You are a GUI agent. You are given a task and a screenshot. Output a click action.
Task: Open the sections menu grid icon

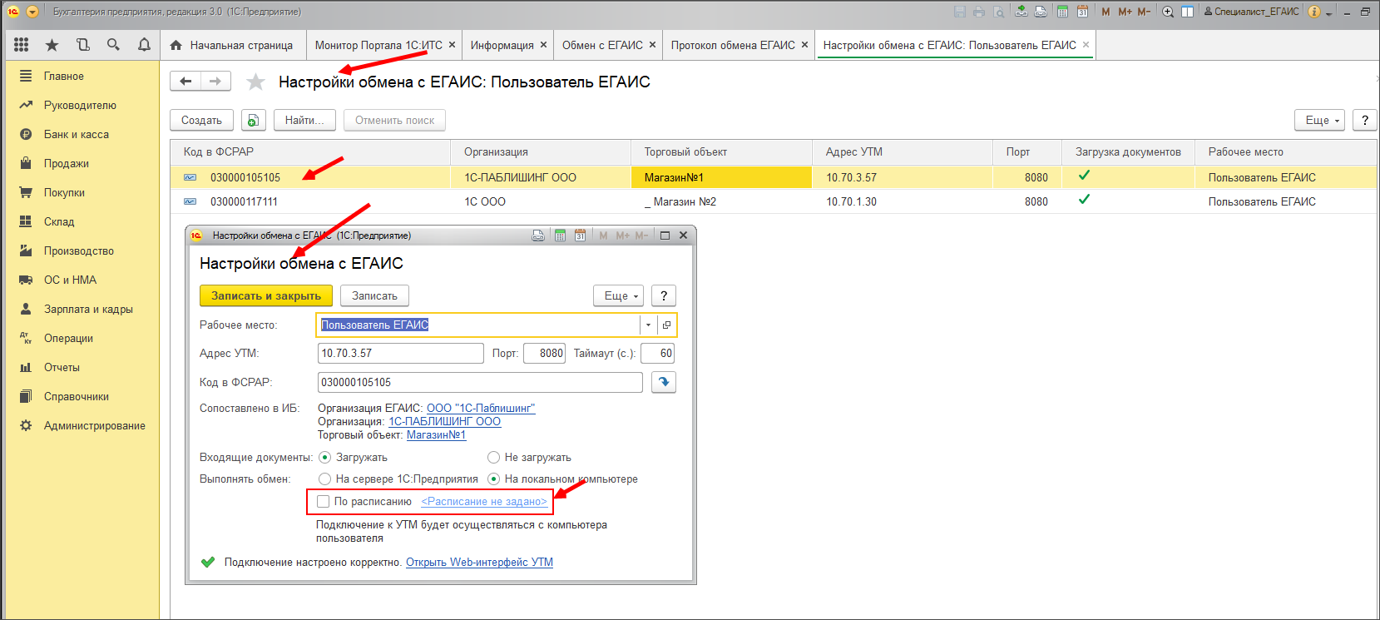coord(22,45)
